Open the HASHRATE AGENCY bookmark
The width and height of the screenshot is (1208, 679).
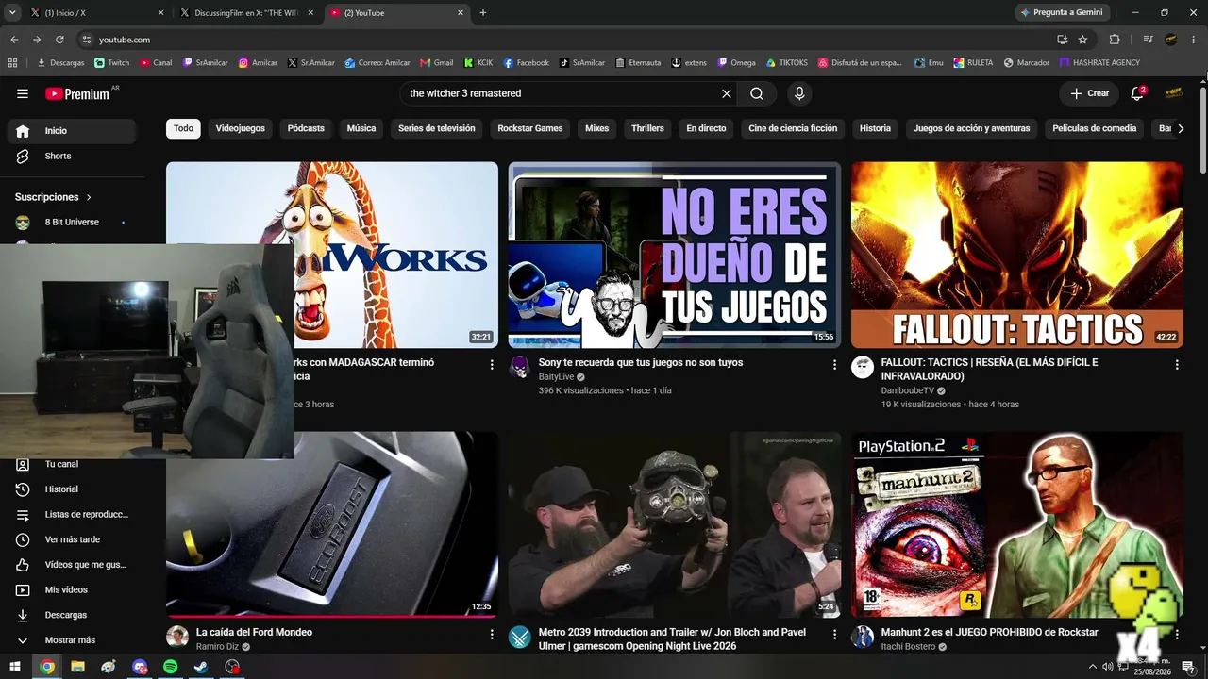[1099, 63]
